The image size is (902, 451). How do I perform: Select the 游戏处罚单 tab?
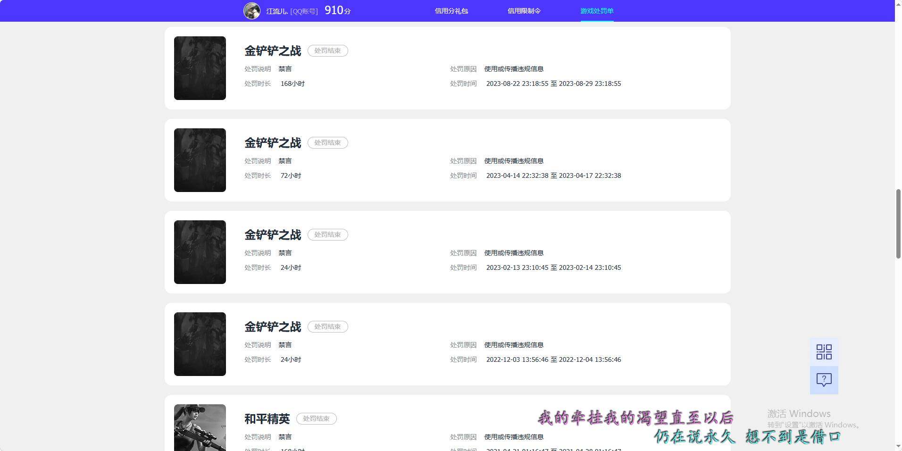click(x=597, y=11)
